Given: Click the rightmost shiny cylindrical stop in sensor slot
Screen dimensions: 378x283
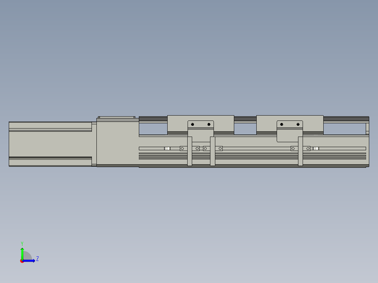Looking at the screenshot, I should pos(316,149).
